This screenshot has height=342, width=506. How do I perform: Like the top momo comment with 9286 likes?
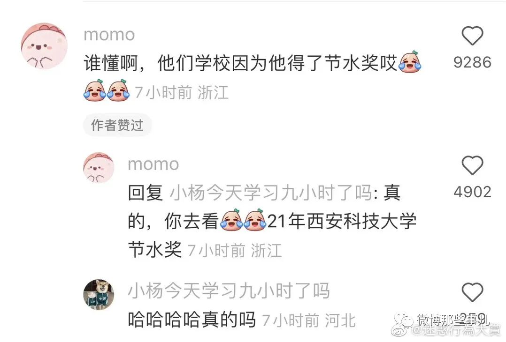[472, 36]
